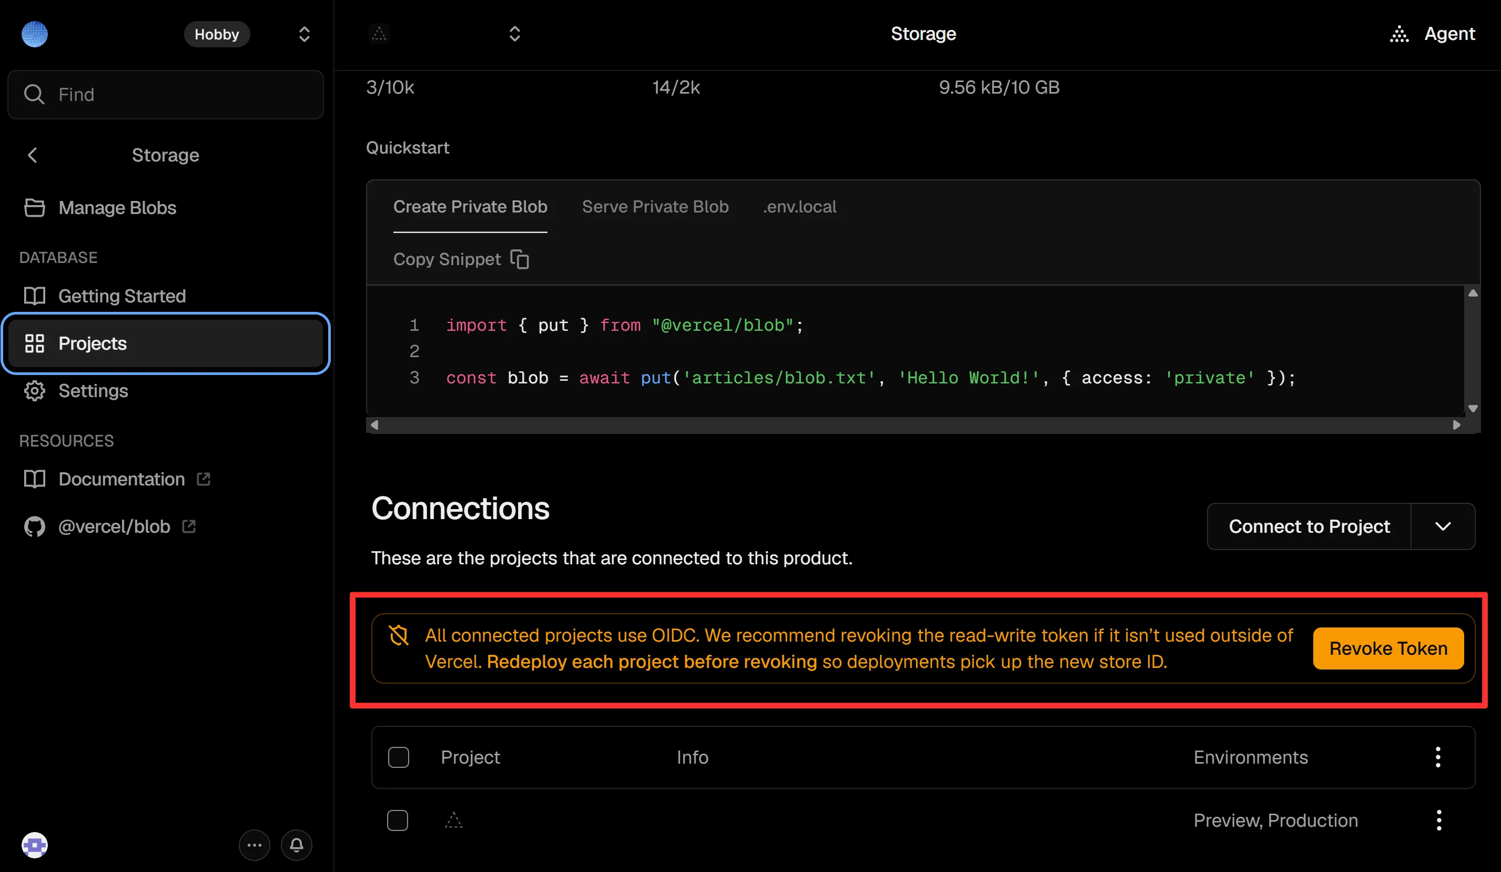Click horizontal scrollbar left arrow
Screen dimensions: 1501x872
(374, 424)
